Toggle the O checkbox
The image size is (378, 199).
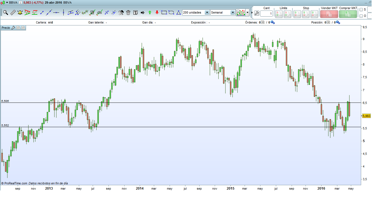(361, 16)
